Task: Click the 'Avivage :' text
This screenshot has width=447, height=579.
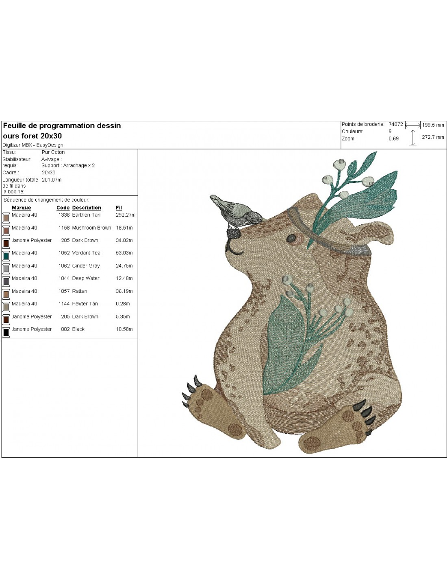Action: pyautogui.click(x=52, y=160)
